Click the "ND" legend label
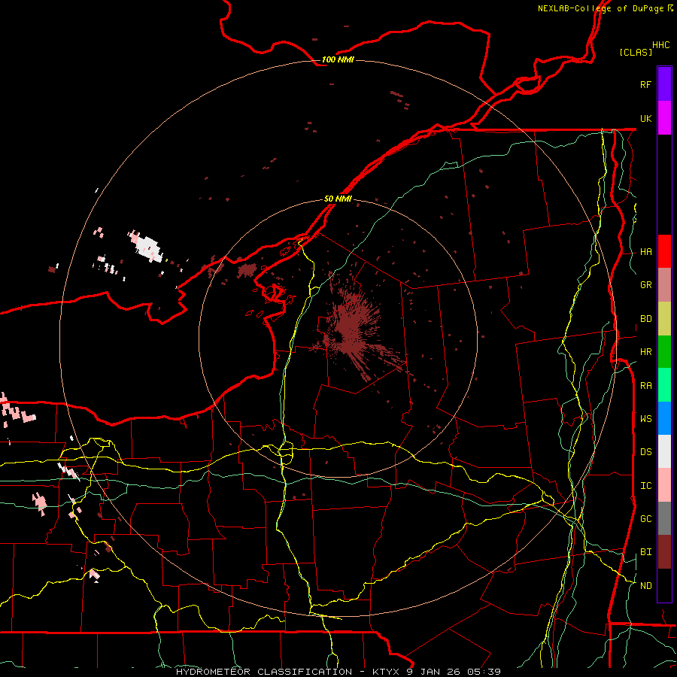Viewport: 677px width, 677px height. 646,586
